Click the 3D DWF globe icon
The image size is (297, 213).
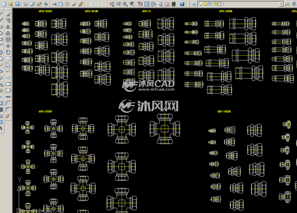coord(46,4)
